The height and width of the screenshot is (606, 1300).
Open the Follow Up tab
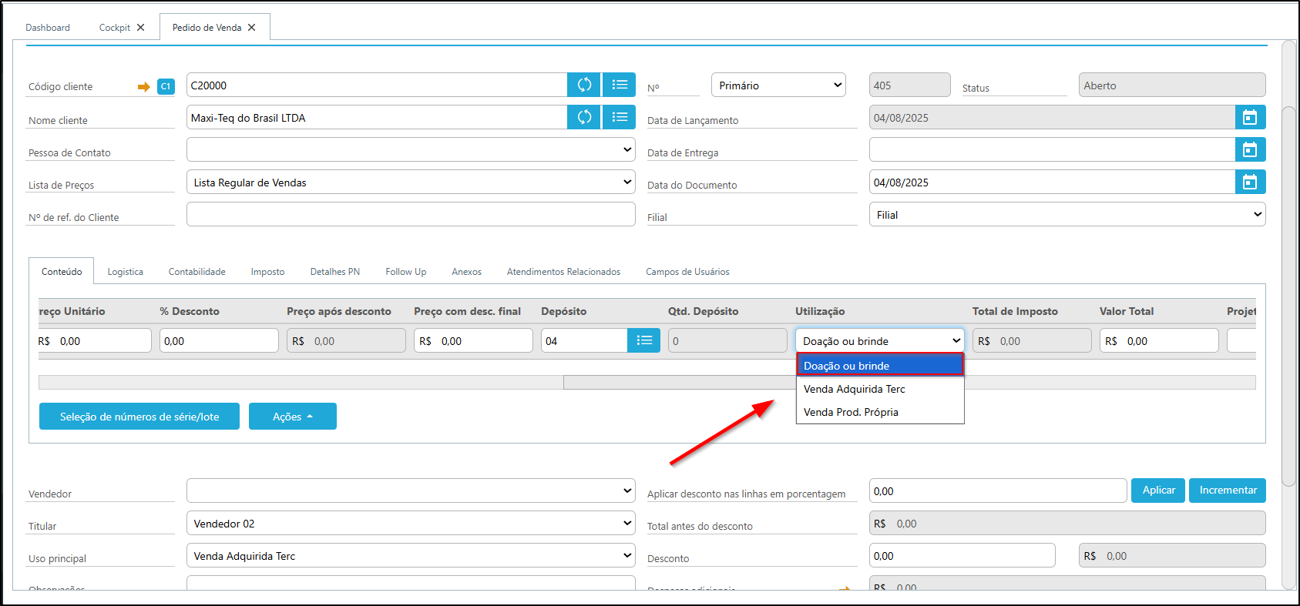pos(406,272)
